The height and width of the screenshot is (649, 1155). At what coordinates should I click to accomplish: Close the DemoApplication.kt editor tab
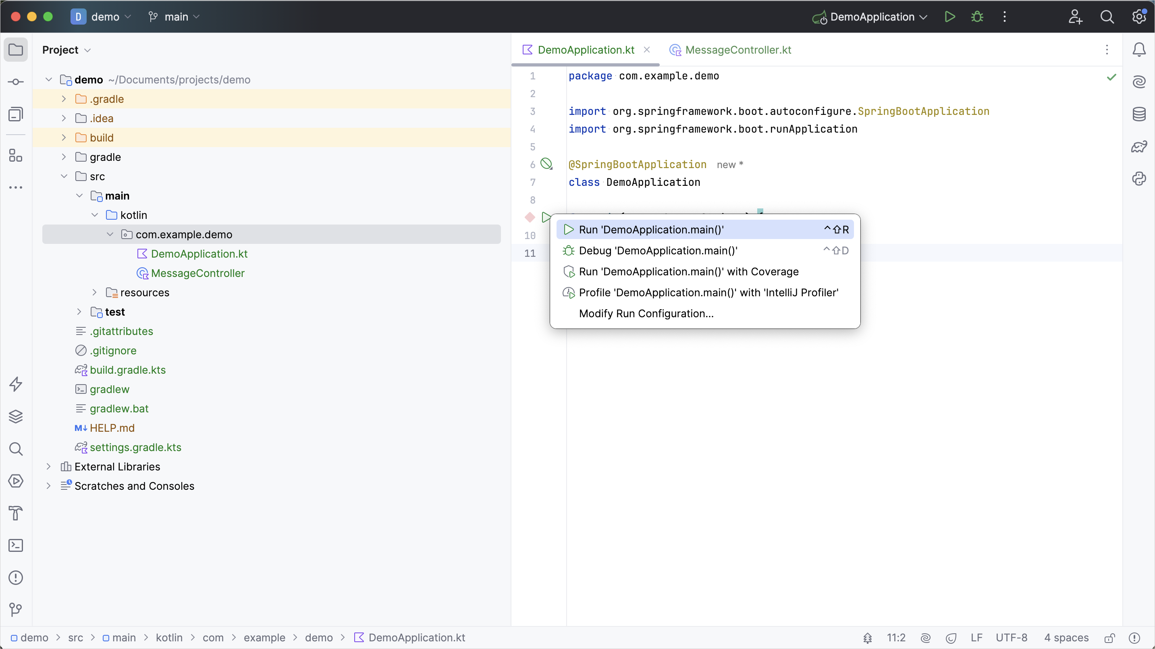[647, 50]
